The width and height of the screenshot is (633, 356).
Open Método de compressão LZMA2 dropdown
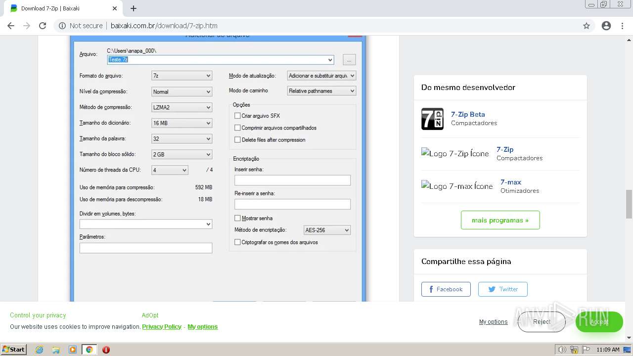point(181,107)
